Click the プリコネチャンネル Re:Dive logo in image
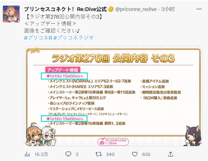Screen dimensions: 208x161 tap(113, 141)
